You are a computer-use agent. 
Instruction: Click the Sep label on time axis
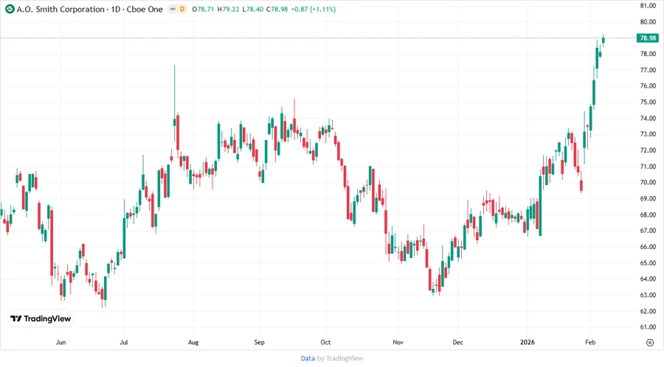click(259, 342)
